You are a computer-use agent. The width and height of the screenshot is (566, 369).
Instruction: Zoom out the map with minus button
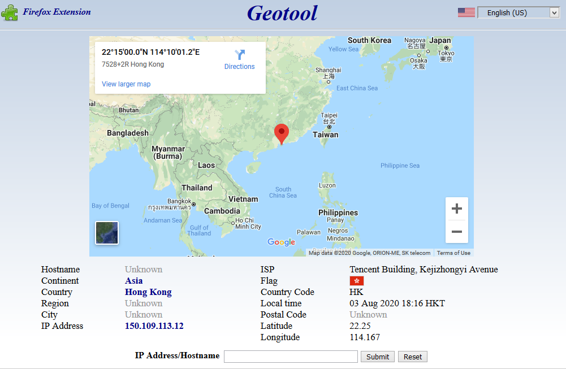tap(457, 232)
